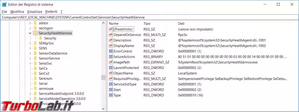Screen dimensions: 299x112
Task: Select the Description string value icon
Action: [111, 40]
